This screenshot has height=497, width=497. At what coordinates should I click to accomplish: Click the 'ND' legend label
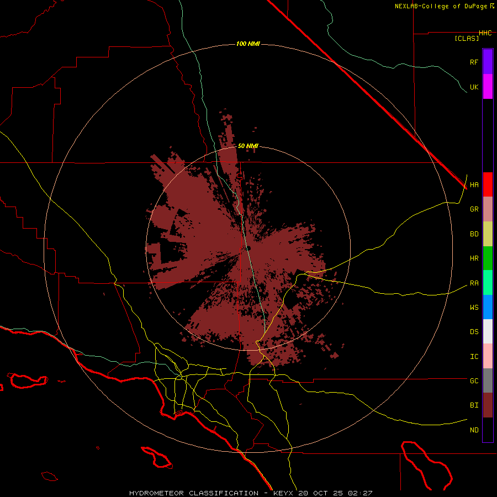point(474,430)
